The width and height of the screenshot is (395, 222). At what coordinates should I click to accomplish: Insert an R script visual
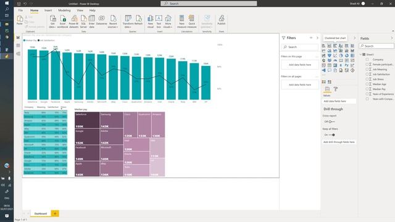pyautogui.click(x=341, y=65)
